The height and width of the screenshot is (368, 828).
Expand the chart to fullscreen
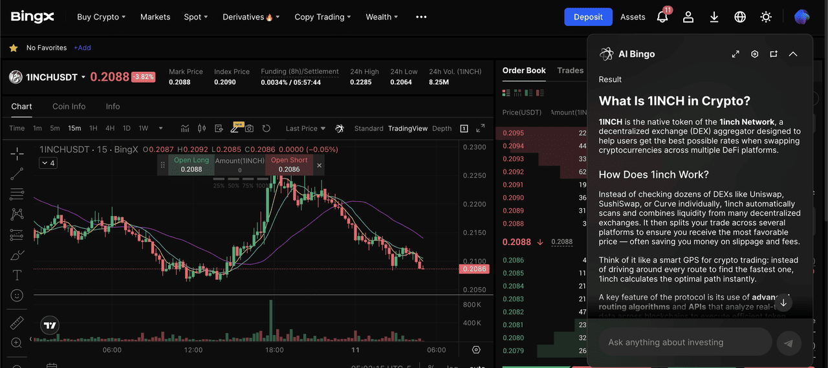[481, 129]
